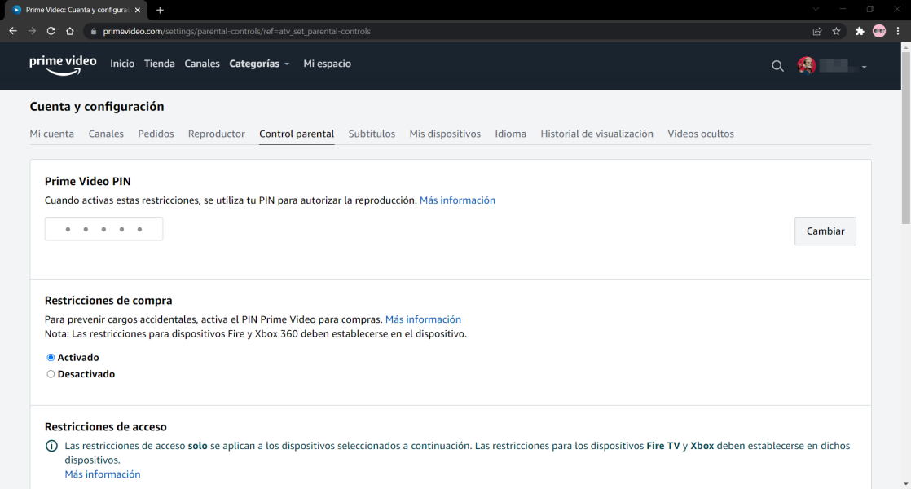Switch to the Subtítulos tab
911x489 pixels.
pos(372,134)
